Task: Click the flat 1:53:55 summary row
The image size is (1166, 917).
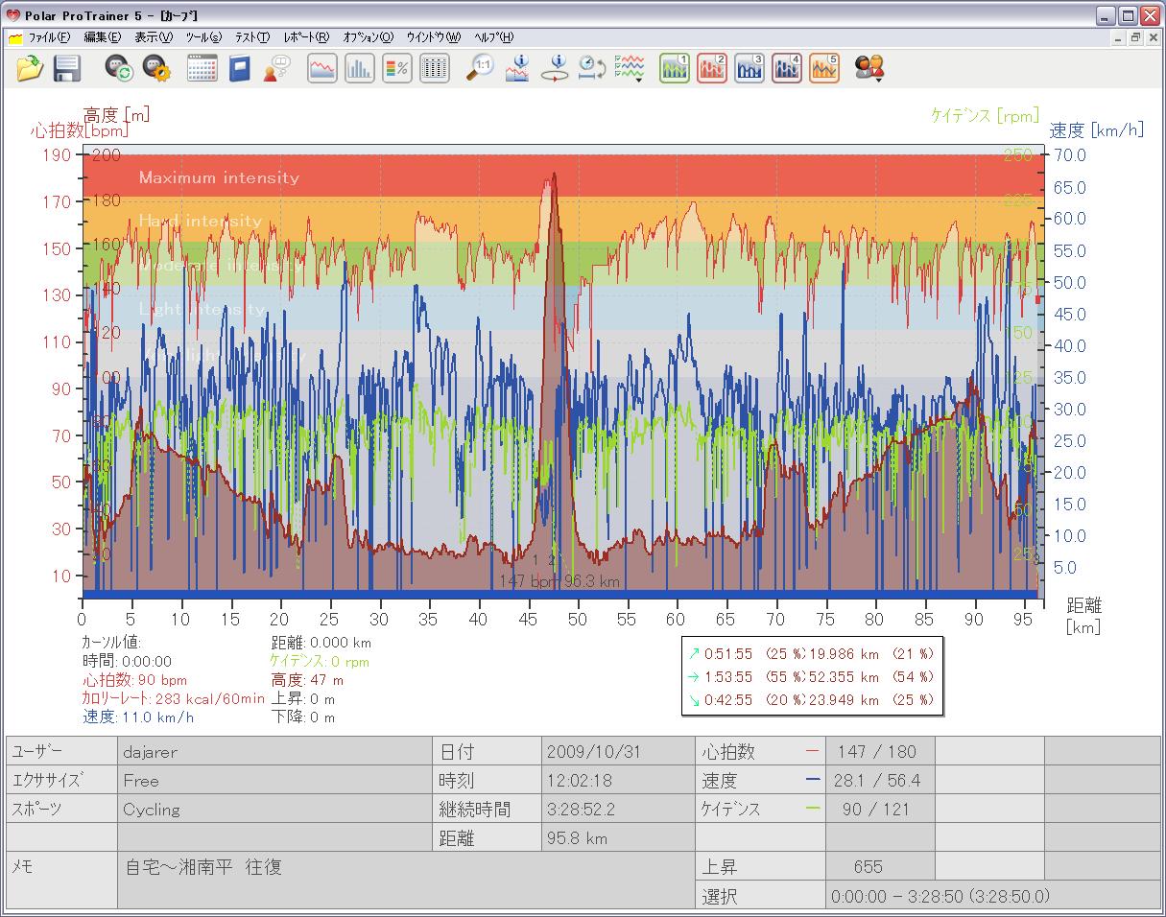Action: pyautogui.click(x=811, y=676)
